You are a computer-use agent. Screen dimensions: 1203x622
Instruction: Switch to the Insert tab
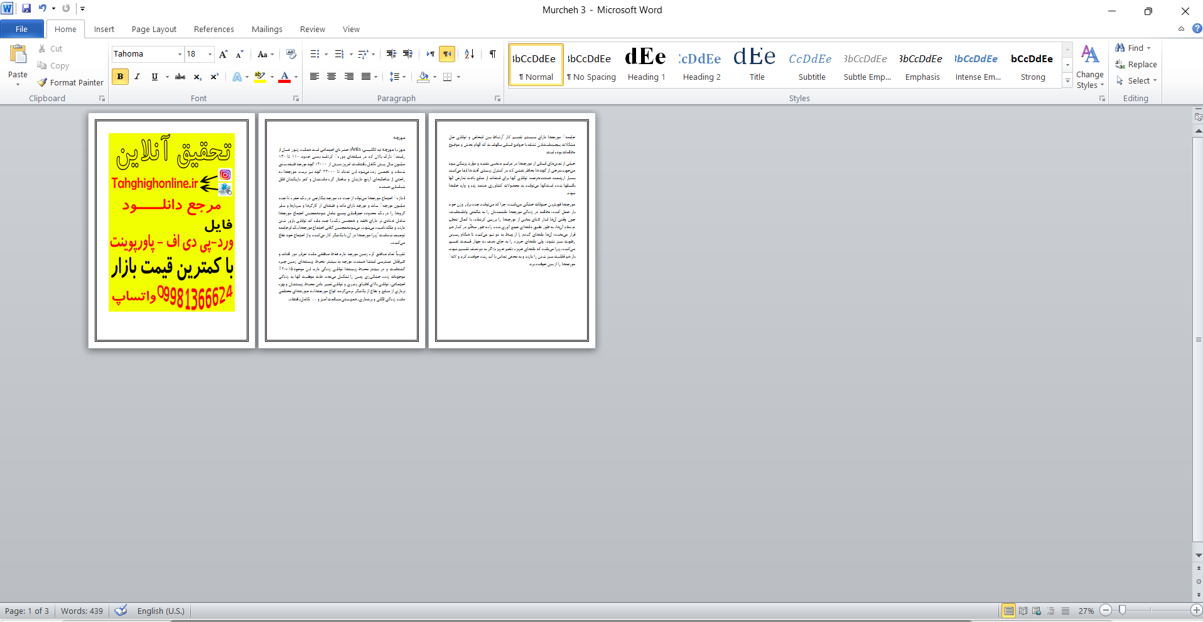coord(104,29)
